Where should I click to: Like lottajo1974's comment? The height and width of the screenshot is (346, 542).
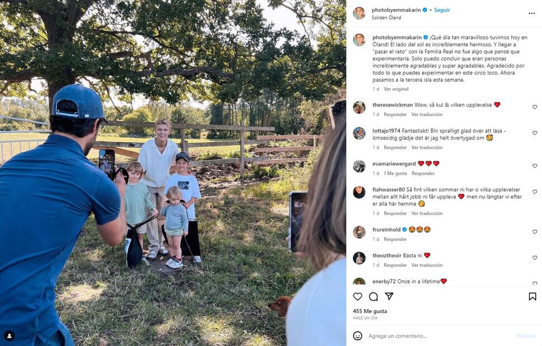pyautogui.click(x=535, y=133)
